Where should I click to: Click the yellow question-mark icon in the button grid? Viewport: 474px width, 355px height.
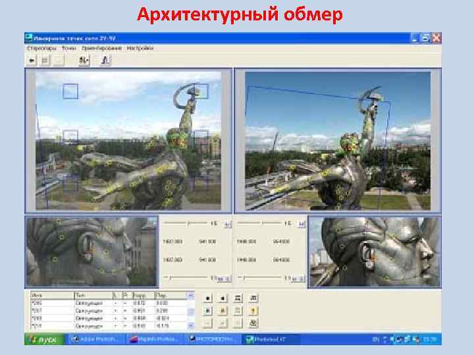253,310
